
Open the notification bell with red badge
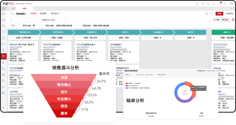click(x=220, y=4)
